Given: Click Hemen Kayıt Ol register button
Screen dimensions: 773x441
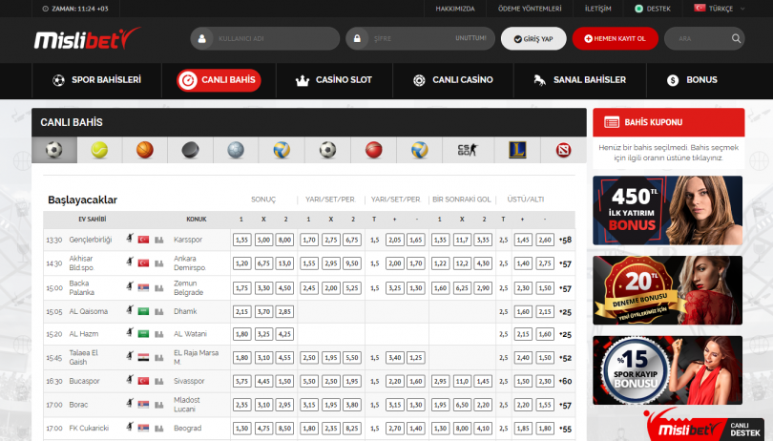Looking at the screenshot, I should [x=615, y=38].
